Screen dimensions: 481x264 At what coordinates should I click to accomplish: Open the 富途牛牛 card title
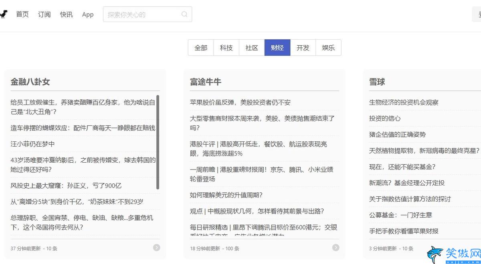click(206, 82)
